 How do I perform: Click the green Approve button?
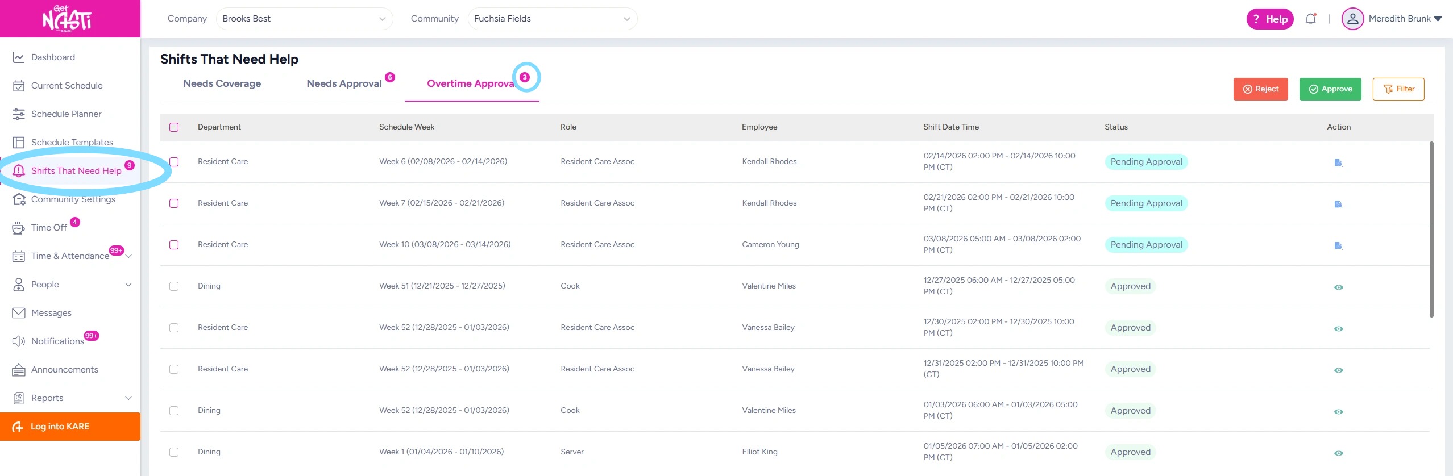(1330, 89)
